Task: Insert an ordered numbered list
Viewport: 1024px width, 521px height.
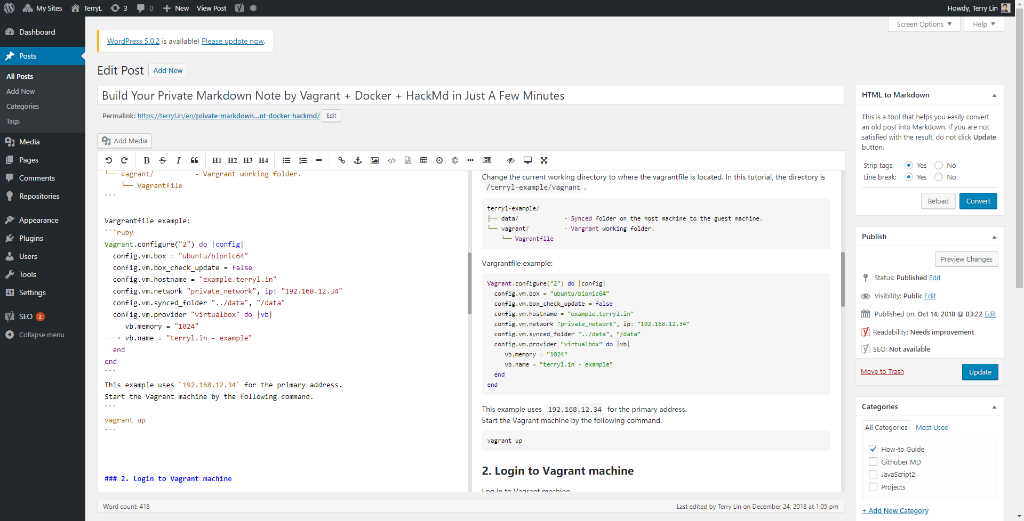Action: coord(303,160)
